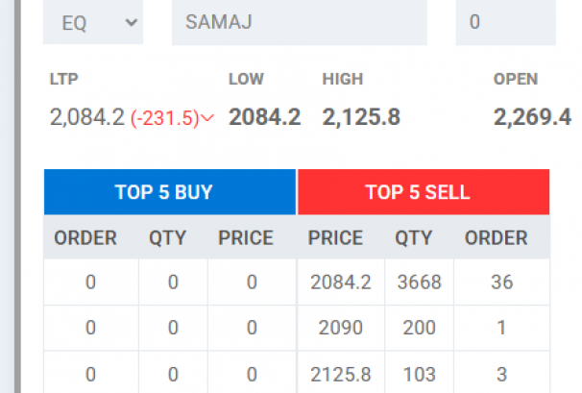This screenshot has width=582, height=393.
Task: Click the sell price 2090 cell
Action: coord(336,328)
